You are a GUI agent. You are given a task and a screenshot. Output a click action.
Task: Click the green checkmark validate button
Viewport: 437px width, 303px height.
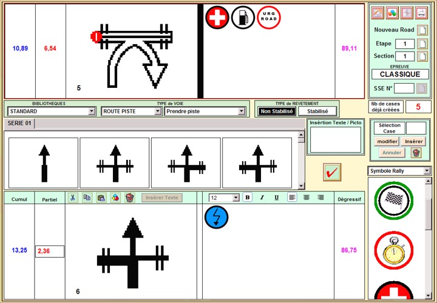click(332, 172)
